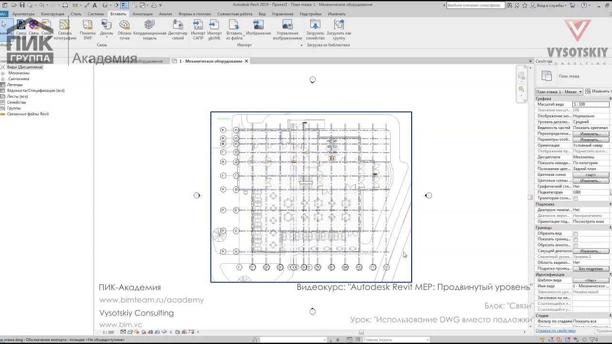The height and width of the screenshot is (344, 612).
Task: Click the help question mark icon
Action: [584, 5]
